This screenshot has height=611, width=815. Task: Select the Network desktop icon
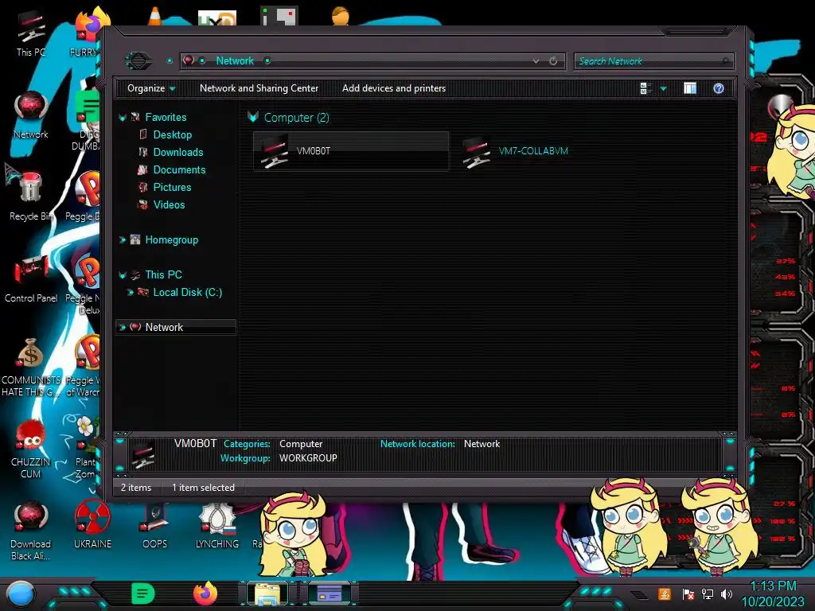point(31,115)
